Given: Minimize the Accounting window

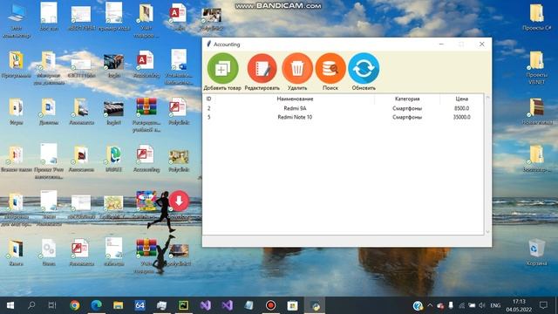Looking at the screenshot, I should (x=441, y=44).
